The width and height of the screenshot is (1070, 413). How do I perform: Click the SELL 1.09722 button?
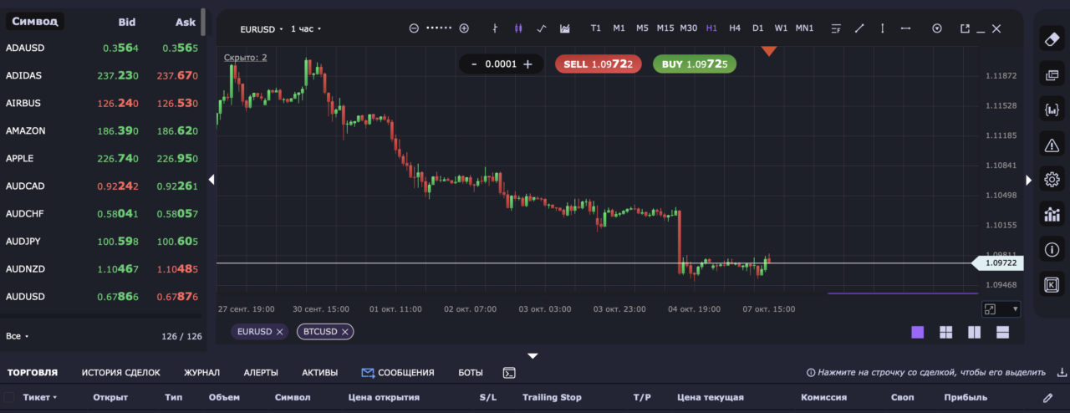click(x=593, y=64)
